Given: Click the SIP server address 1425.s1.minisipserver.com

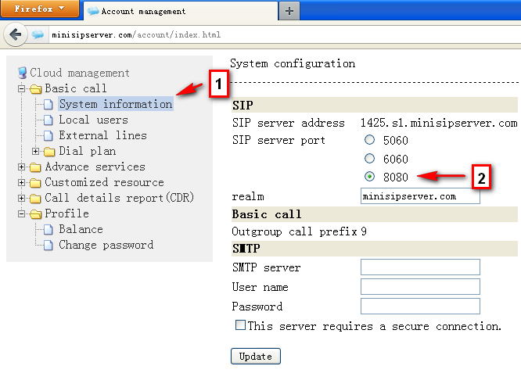Looking at the screenshot, I should point(439,123).
